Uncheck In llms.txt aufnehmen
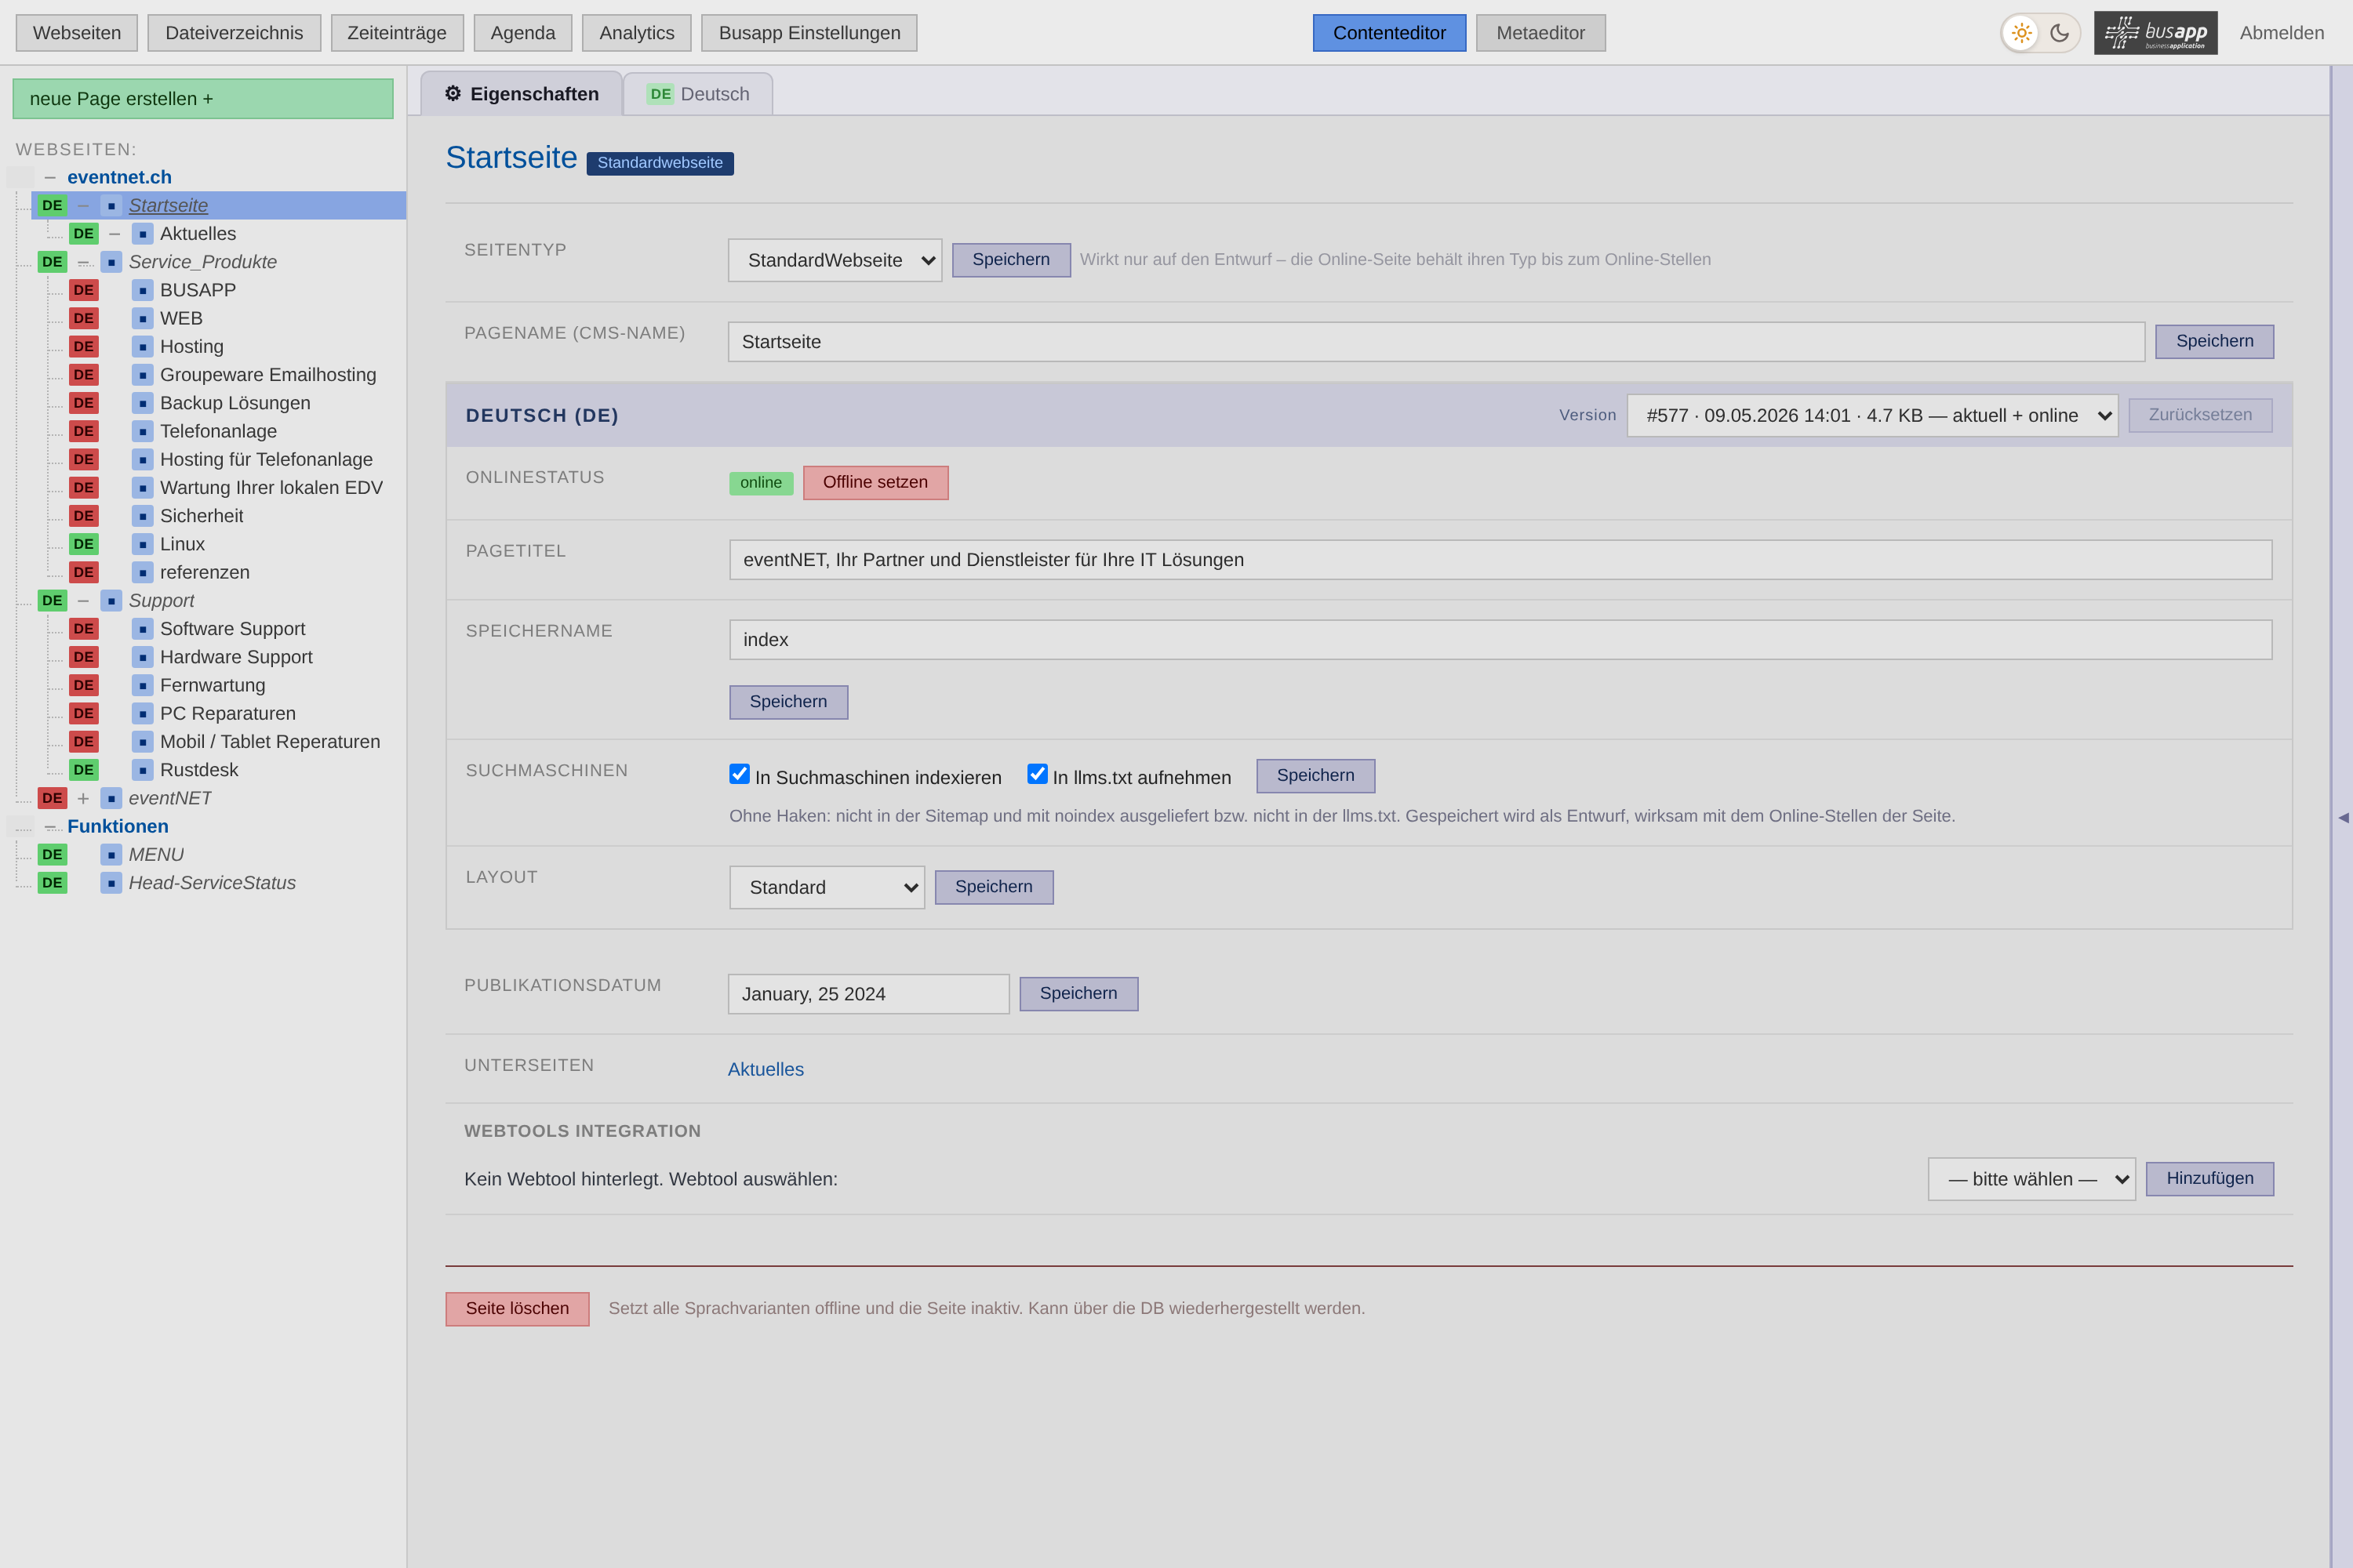 (1038, 774)
